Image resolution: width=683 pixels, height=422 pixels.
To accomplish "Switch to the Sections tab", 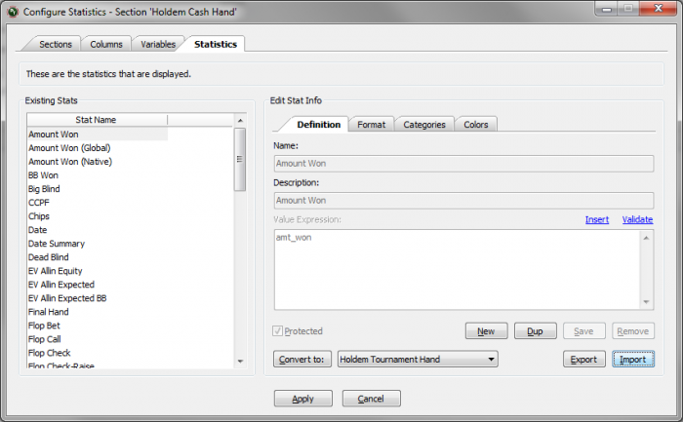I will click(56, 44).
